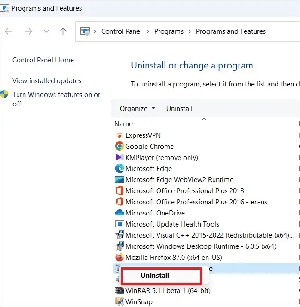Click Uninstall in the toolbar
Viewport: 300px width, 307px height.
(179, 109)
